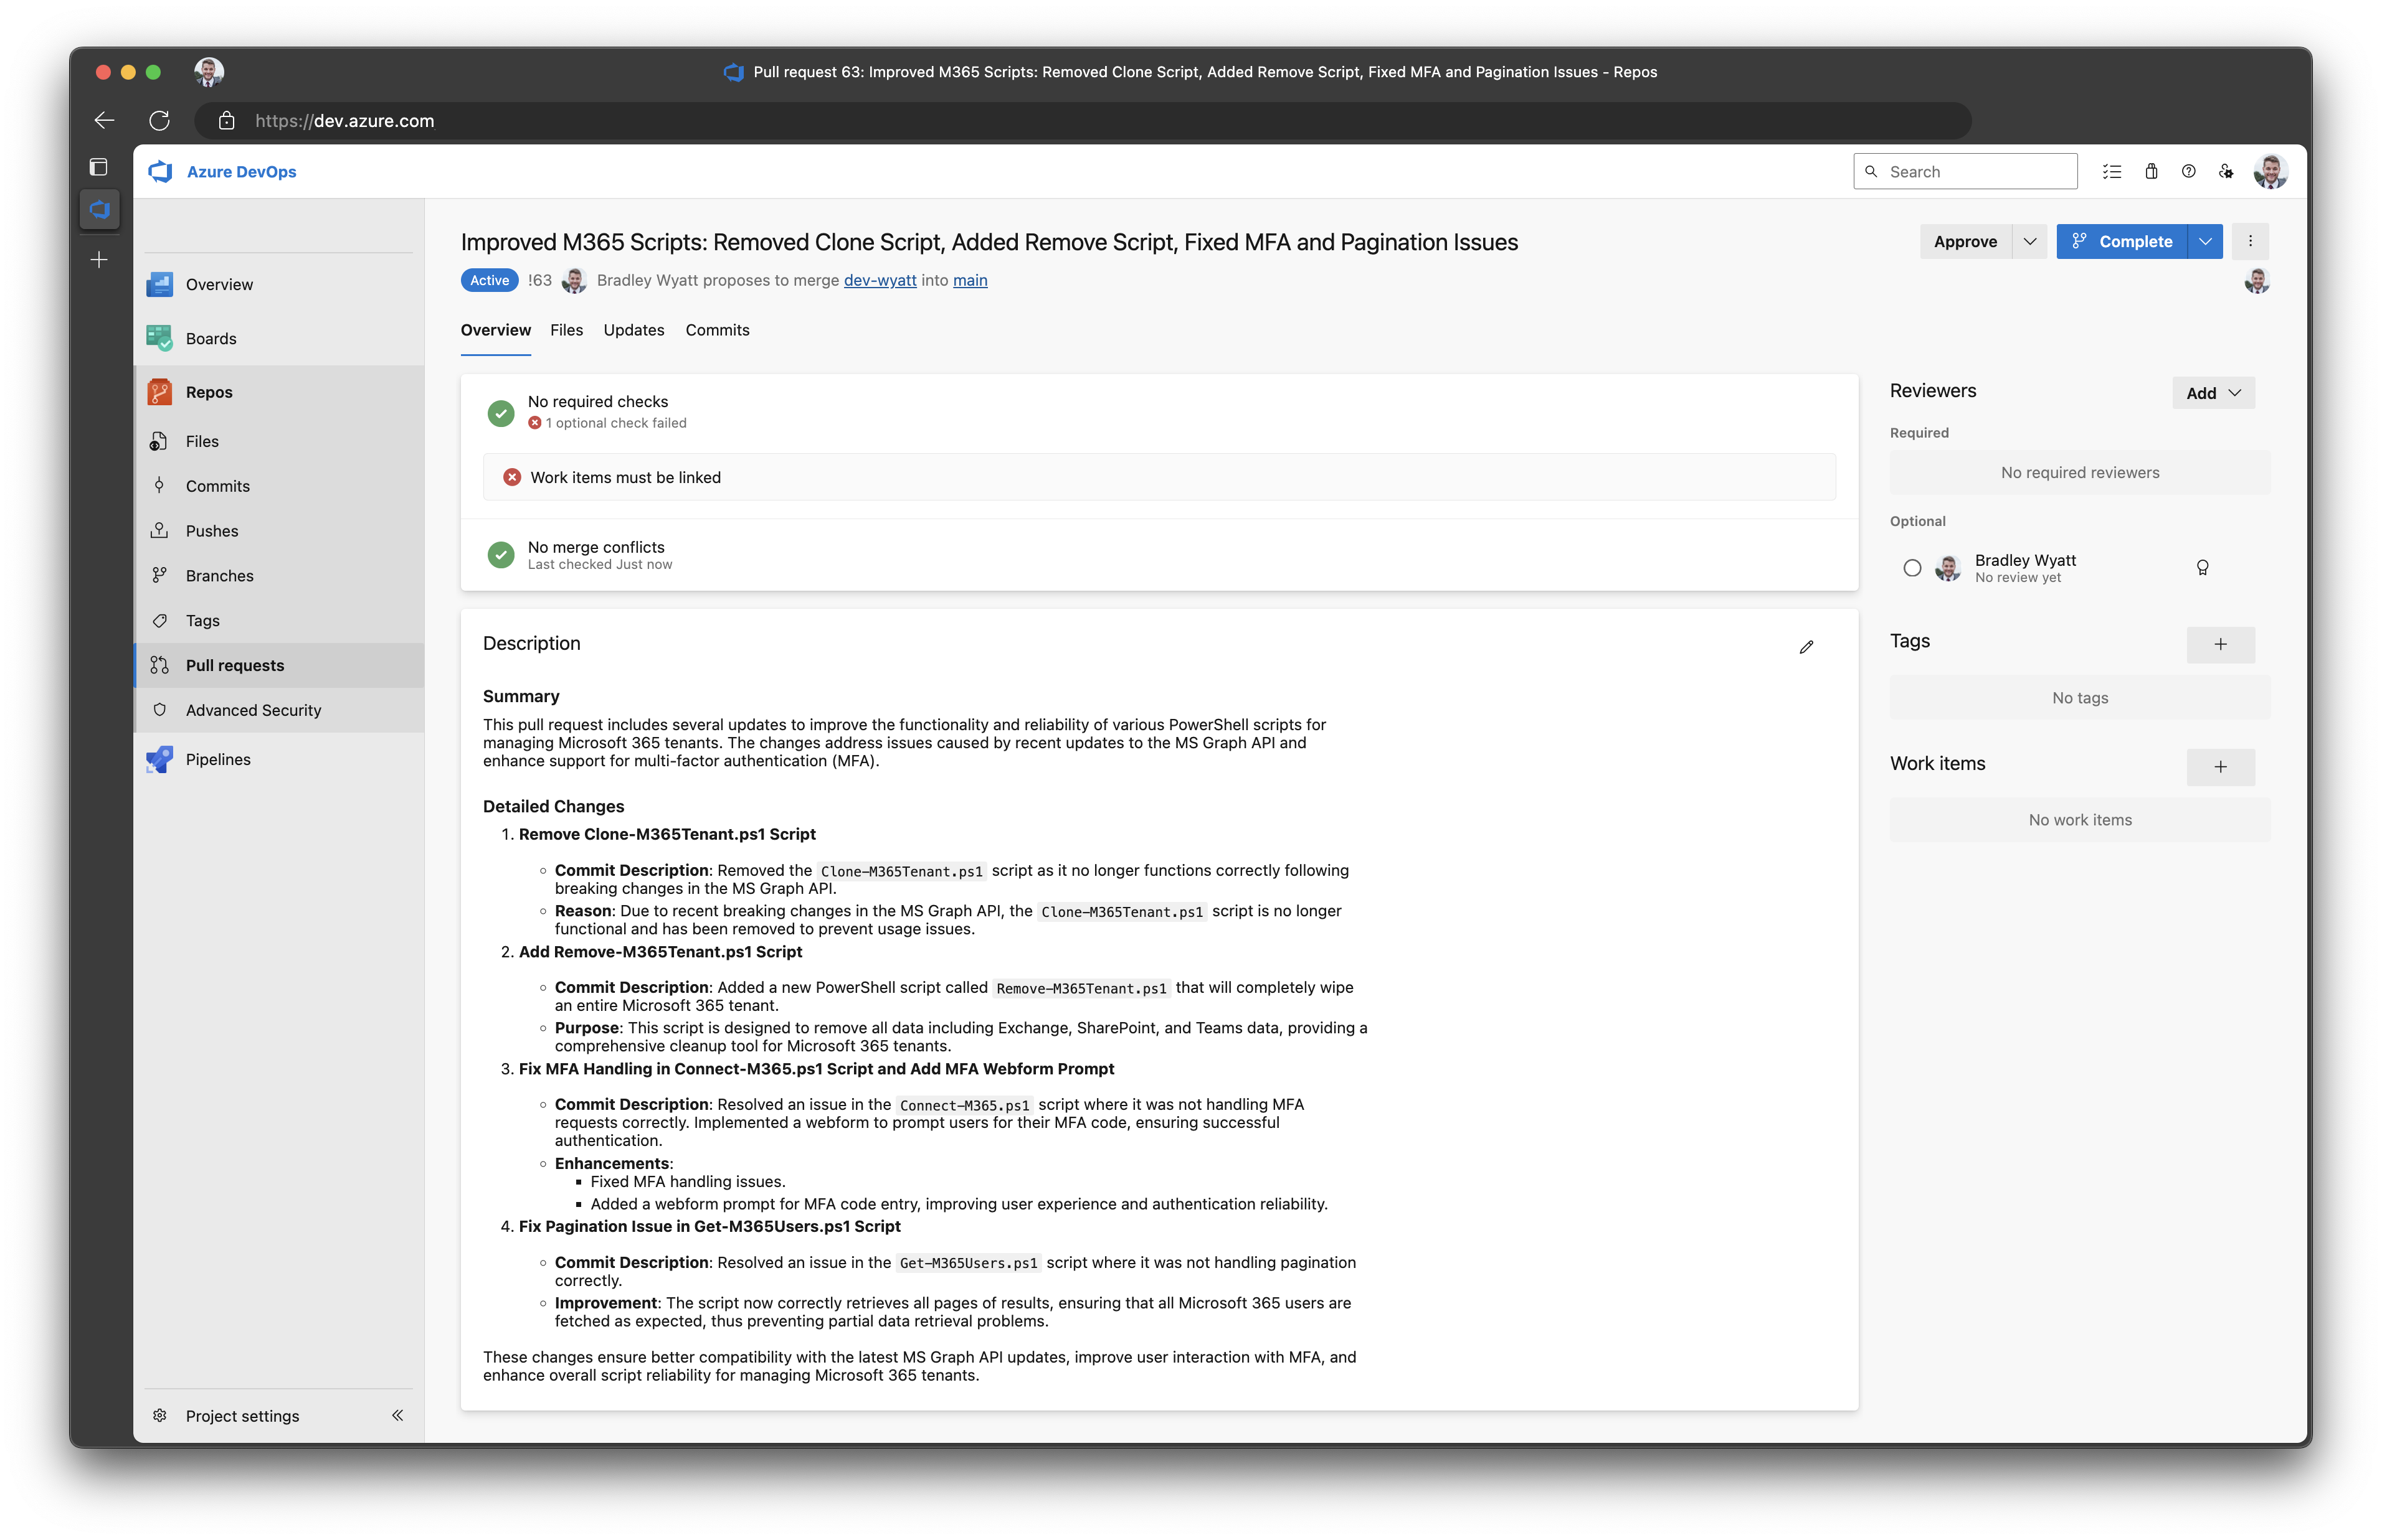Click the No merge conflicts status
The image size is (2382, 1540).
tap(595, 547)
